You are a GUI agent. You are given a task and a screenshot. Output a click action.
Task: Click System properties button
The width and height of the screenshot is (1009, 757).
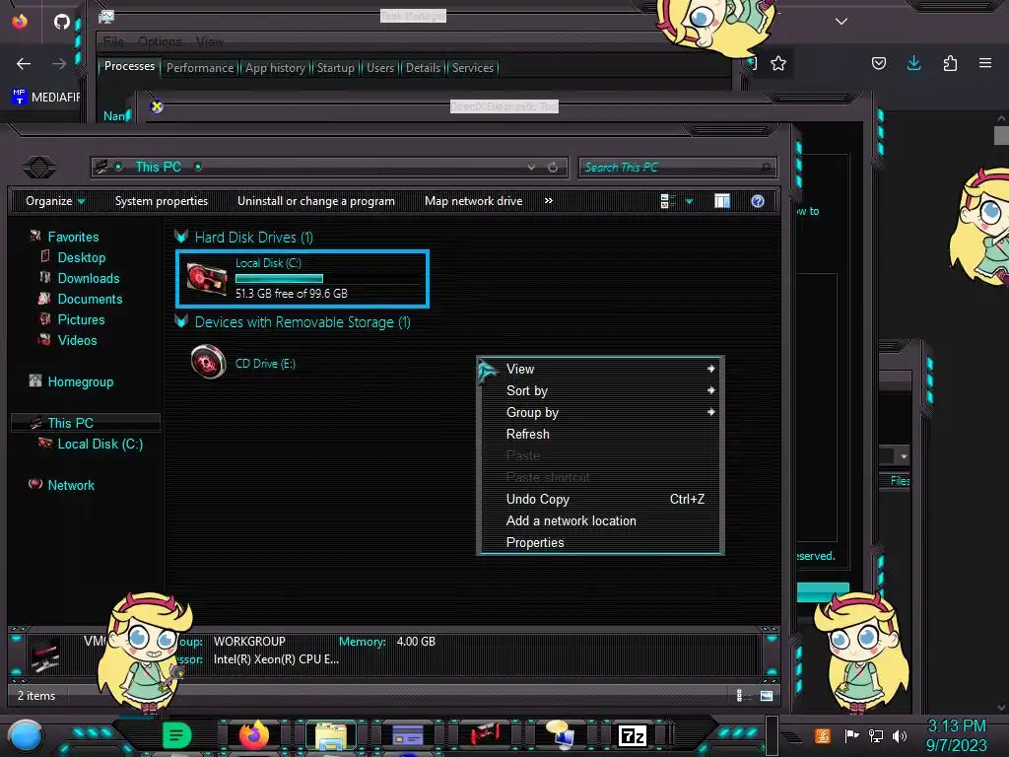(x=162, y=201)
